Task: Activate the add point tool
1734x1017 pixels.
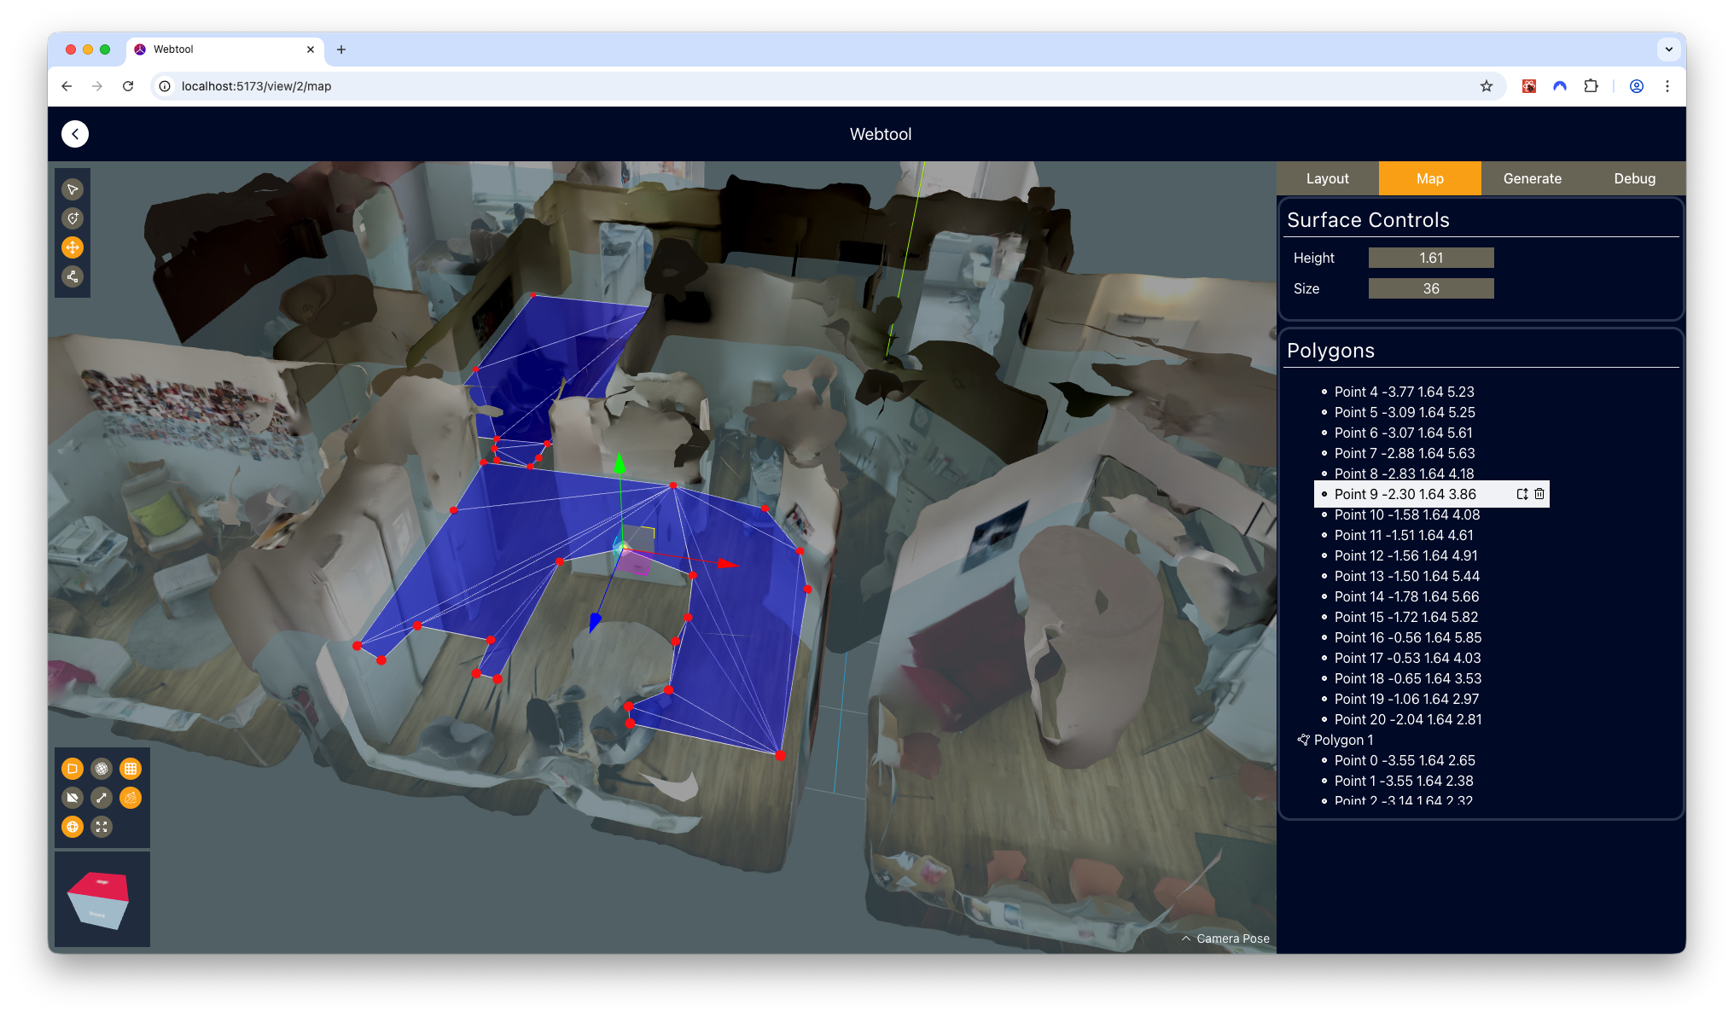Action: tap(73, 218)
